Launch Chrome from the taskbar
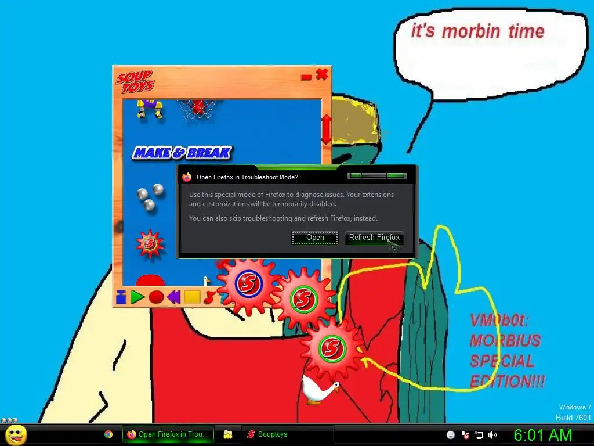 click(x=108, y=434)
